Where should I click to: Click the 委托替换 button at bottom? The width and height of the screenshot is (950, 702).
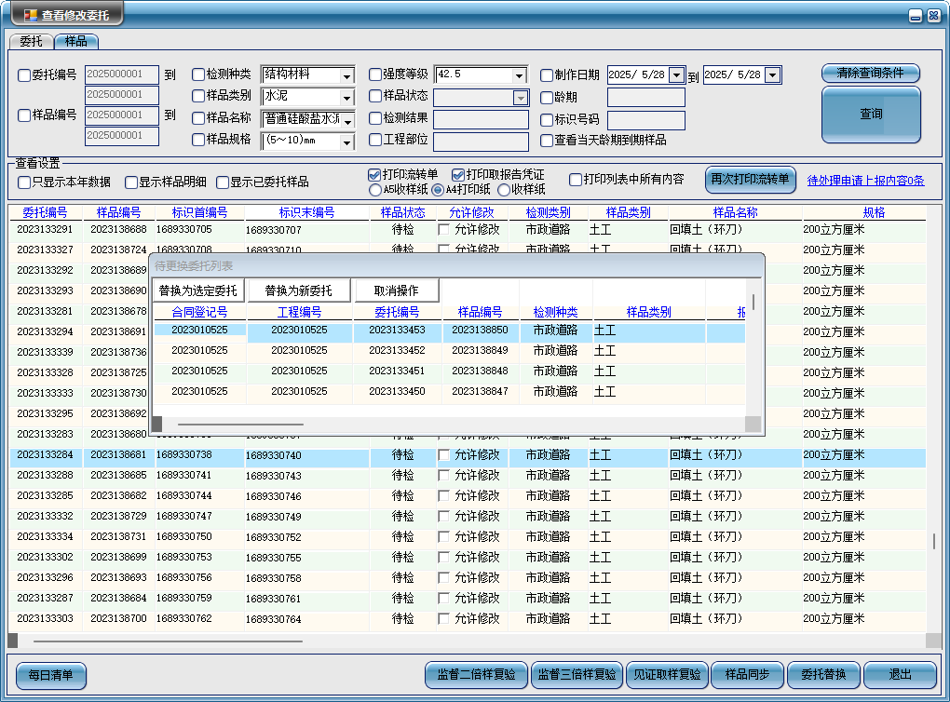823,675
